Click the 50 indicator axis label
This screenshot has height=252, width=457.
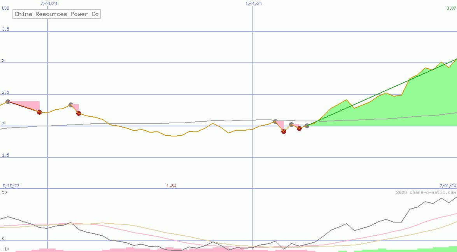pyautogui.click(x=4, y=192)
